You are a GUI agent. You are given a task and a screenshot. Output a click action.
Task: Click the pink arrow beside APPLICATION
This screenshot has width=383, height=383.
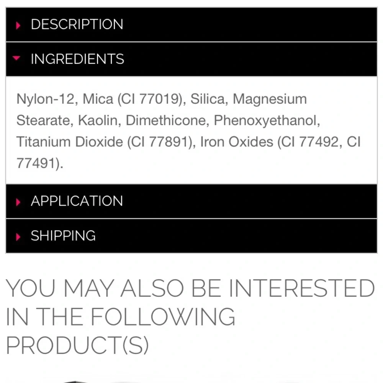coord(18,202)
